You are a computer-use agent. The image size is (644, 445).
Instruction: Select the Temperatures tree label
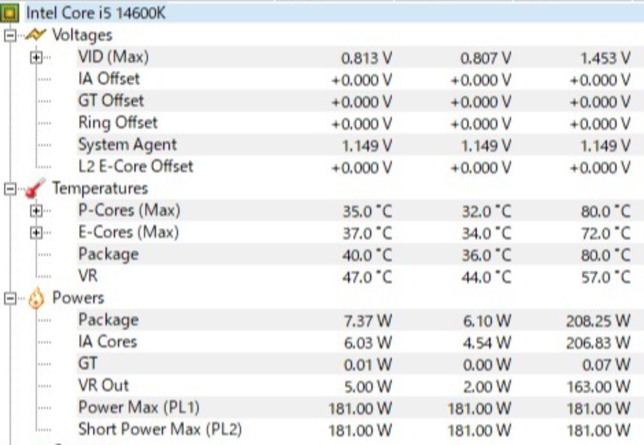pos(100,188)
